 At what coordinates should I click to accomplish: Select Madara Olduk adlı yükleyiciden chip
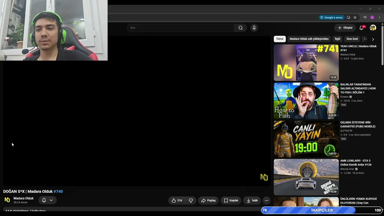[309, 39]
